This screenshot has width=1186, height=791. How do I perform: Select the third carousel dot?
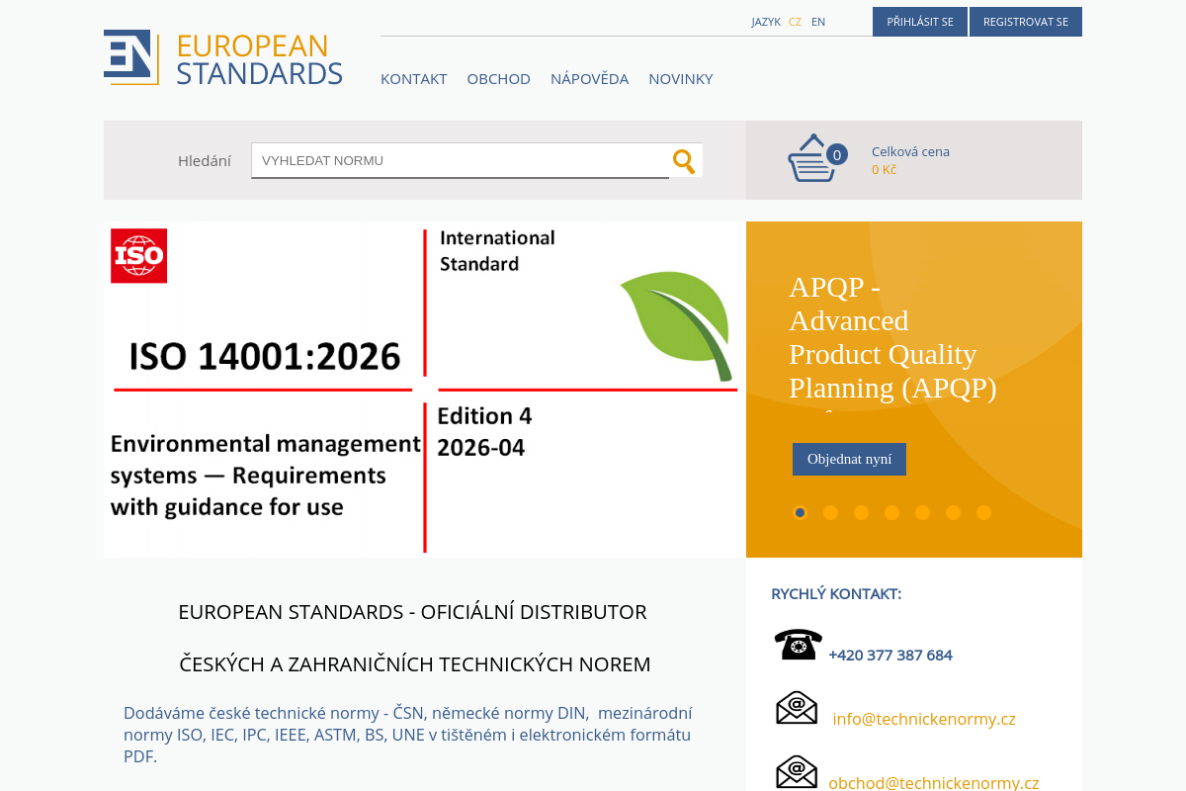(861, 512)
